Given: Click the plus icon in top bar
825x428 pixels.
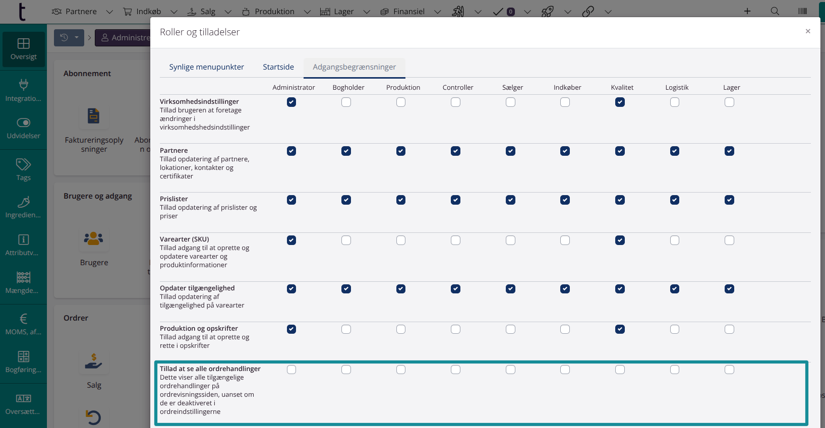Looking at the screenshot, I should pos(747,11).
